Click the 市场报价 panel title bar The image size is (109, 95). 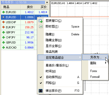pyautogui.click(x=23, y=3)
